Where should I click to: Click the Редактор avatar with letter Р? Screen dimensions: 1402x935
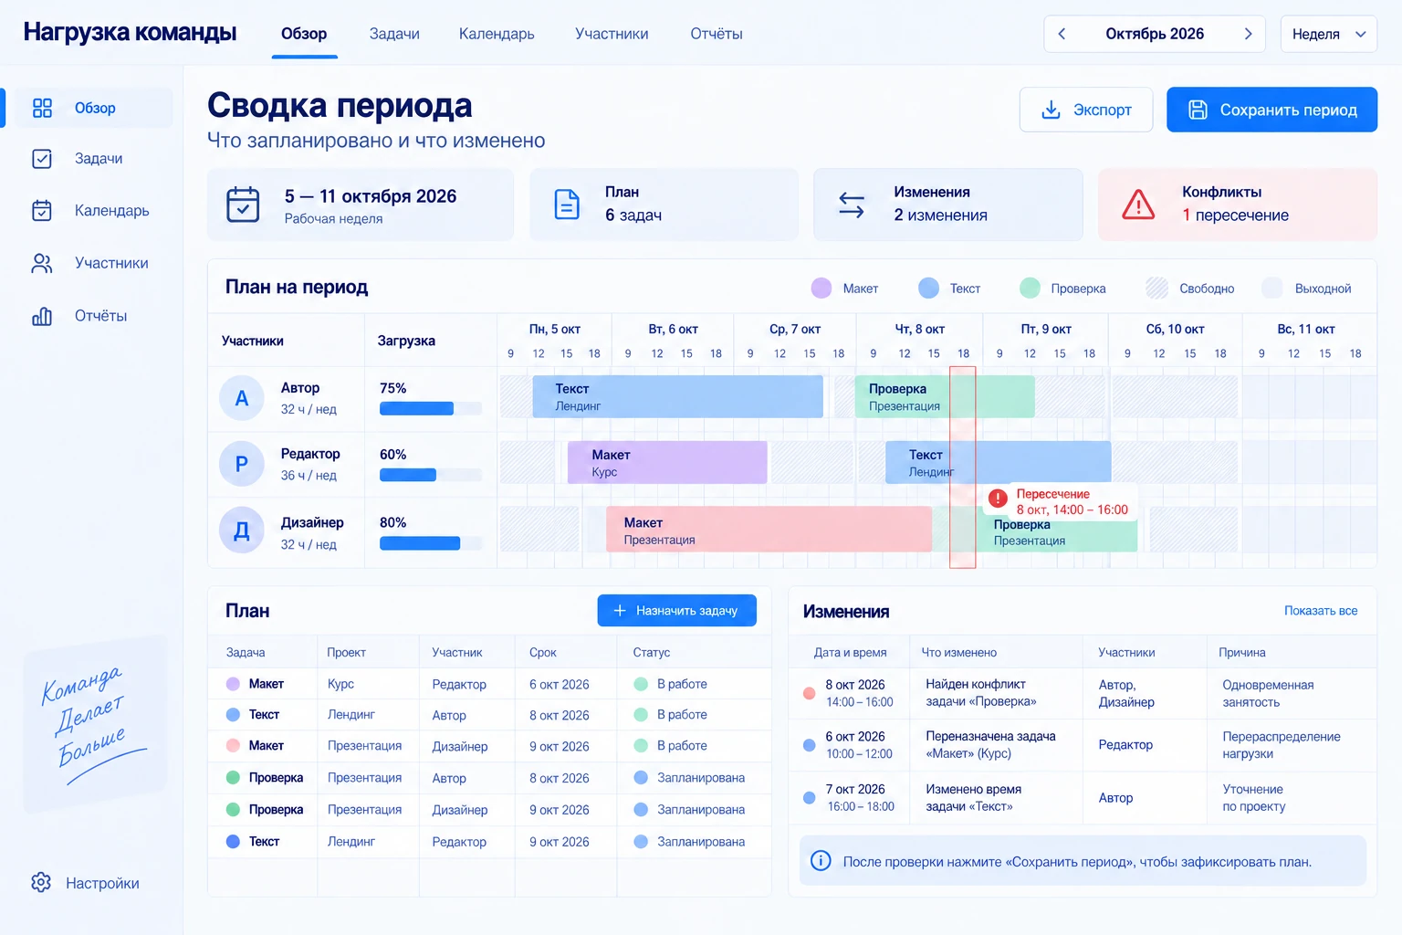(x=242, y=464)
